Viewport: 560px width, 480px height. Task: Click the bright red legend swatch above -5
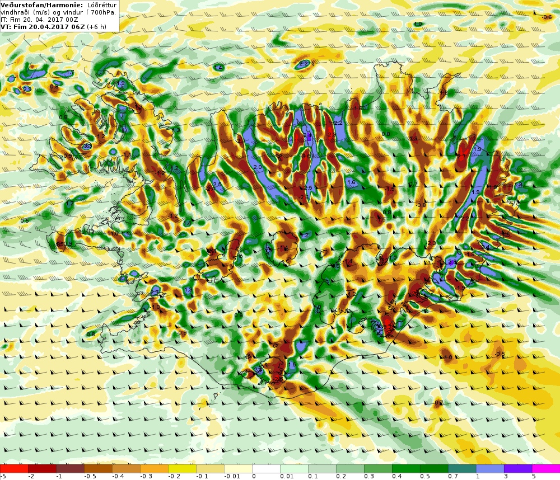coord(14,469)
